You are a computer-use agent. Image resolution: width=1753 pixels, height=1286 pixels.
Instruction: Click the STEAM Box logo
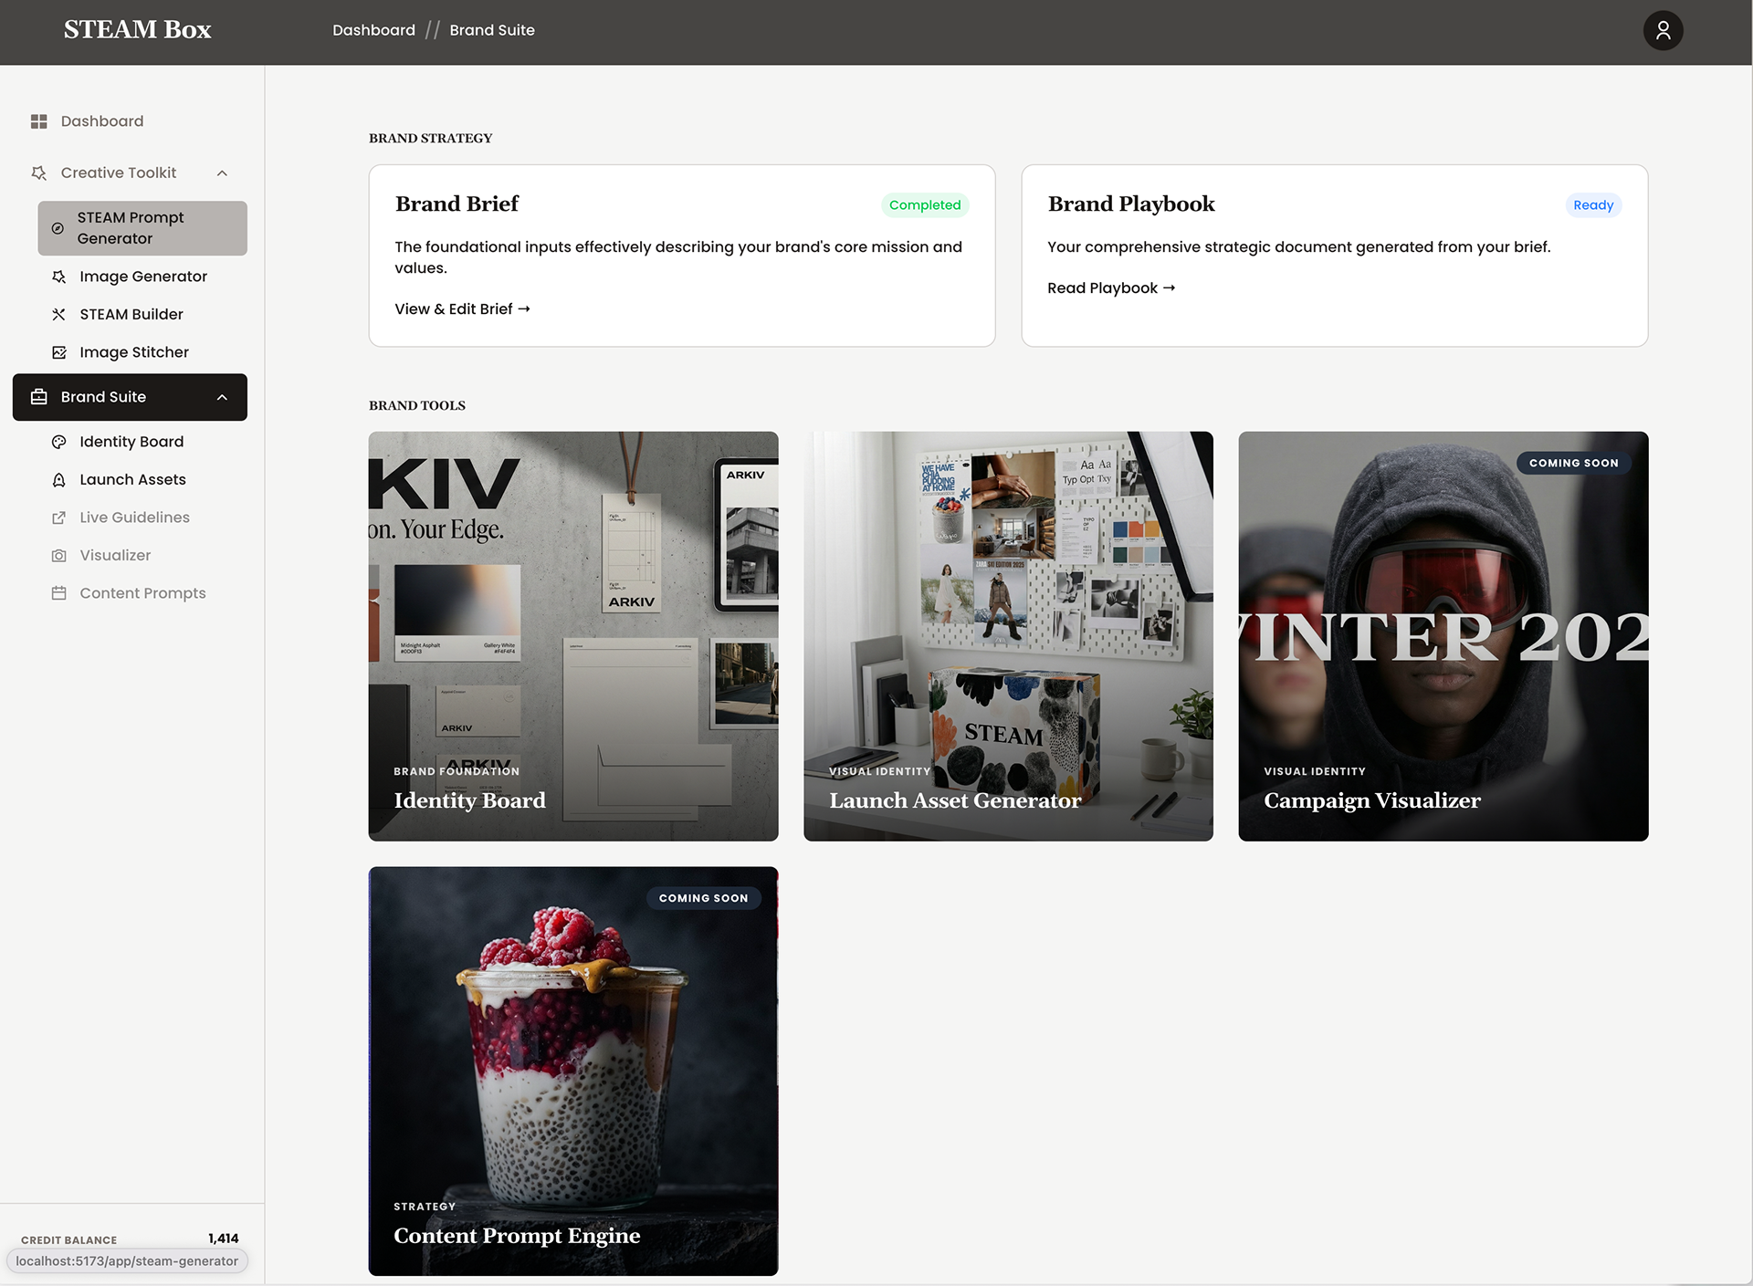[x=137, y=30]
